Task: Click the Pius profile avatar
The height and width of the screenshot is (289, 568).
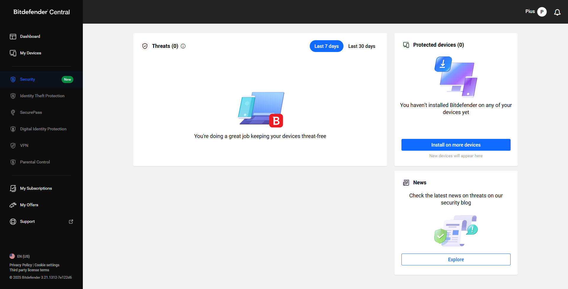Action: tap(542, 12)
